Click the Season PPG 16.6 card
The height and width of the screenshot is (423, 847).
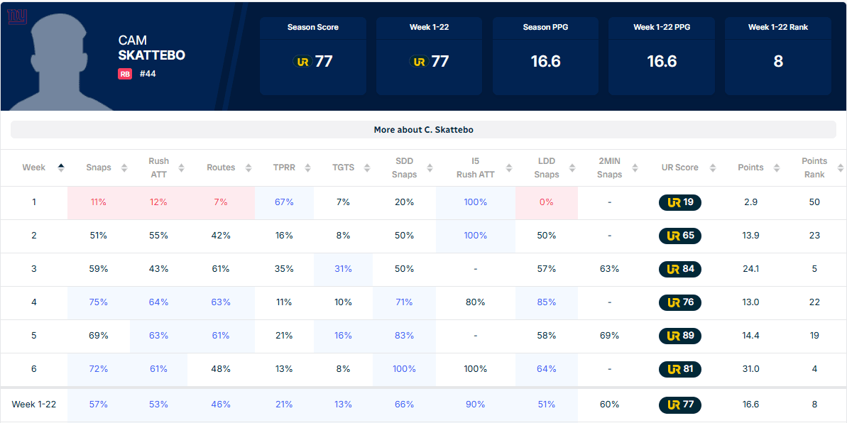coord(545,56)
